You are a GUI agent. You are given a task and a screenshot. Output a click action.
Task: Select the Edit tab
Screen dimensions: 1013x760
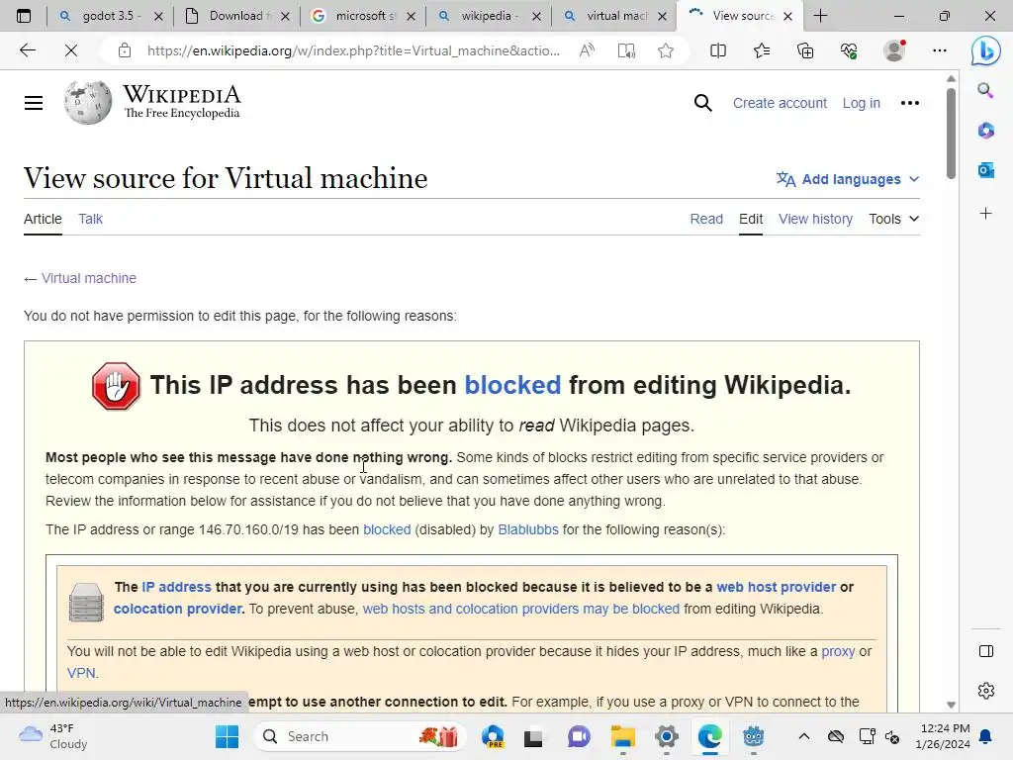coord(751,219)
